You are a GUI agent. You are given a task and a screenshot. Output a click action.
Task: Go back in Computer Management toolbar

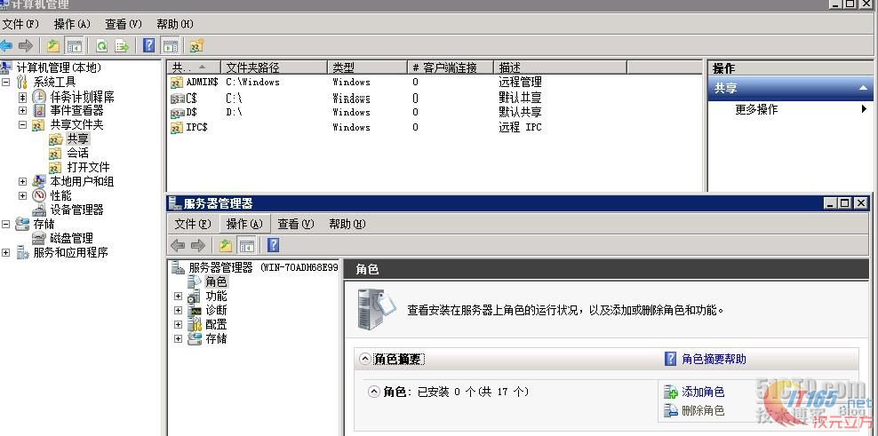coord(6,45)
